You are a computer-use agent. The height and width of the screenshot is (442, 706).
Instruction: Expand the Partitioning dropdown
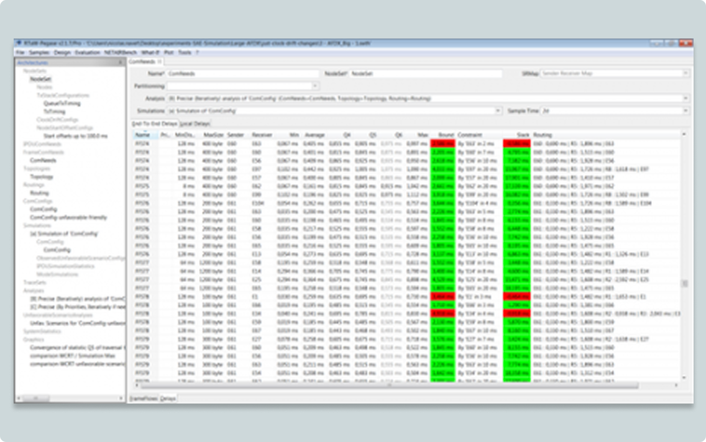coord(315,86)
